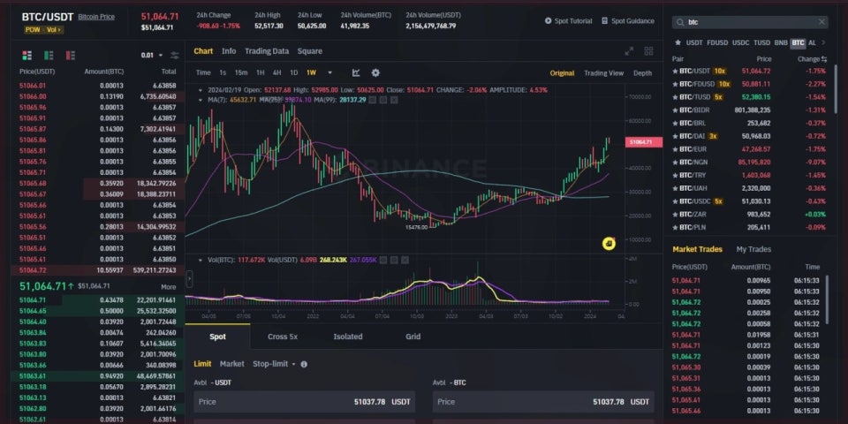Close the Vol indicator with X
Viewport: 848px width, 424px height.
pyautogui.click(x=405, y=260)
